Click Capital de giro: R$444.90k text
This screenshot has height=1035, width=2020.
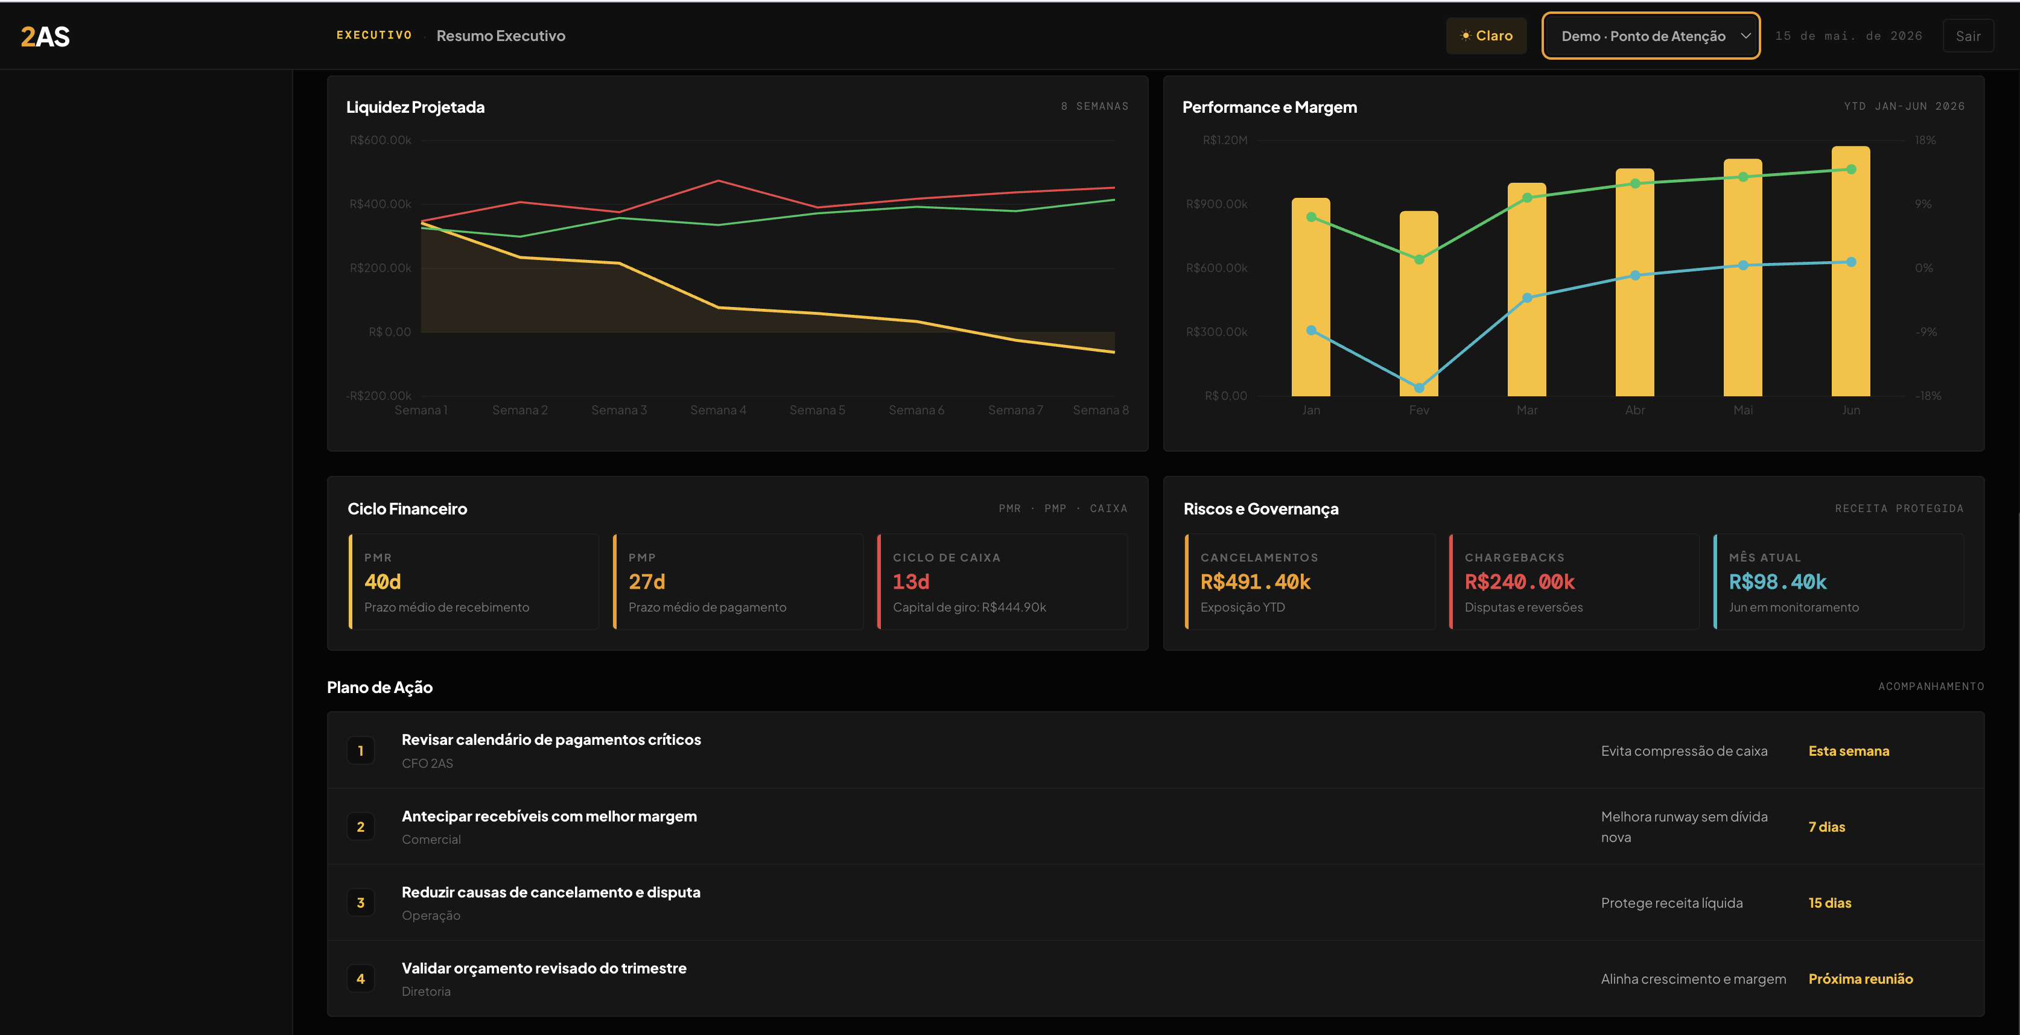969,608
